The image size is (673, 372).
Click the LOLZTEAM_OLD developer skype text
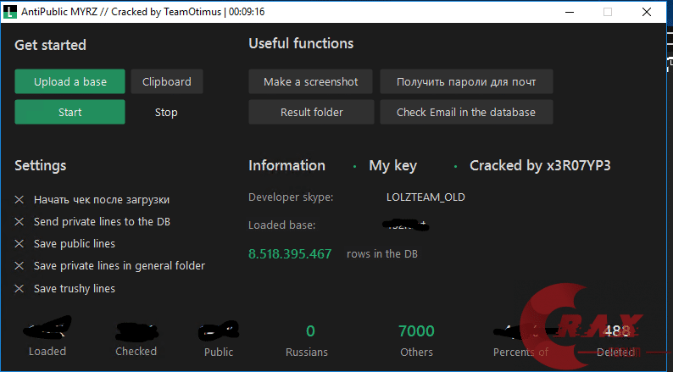425,197
